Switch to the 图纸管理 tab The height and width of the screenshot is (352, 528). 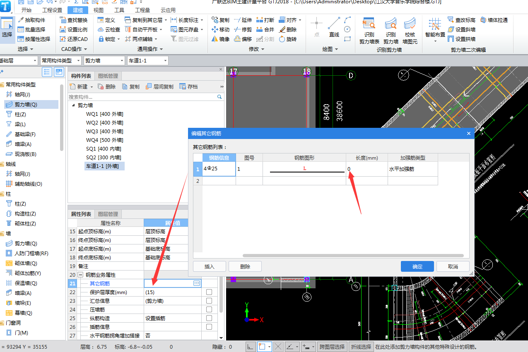108,76
